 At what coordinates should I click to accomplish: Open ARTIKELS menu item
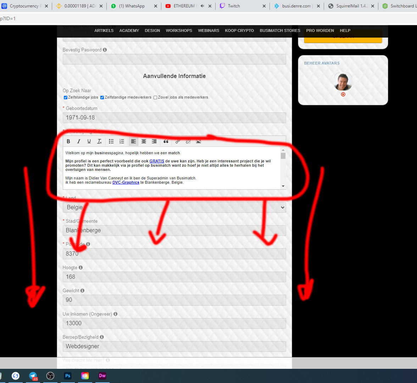[x=104, y=30]
